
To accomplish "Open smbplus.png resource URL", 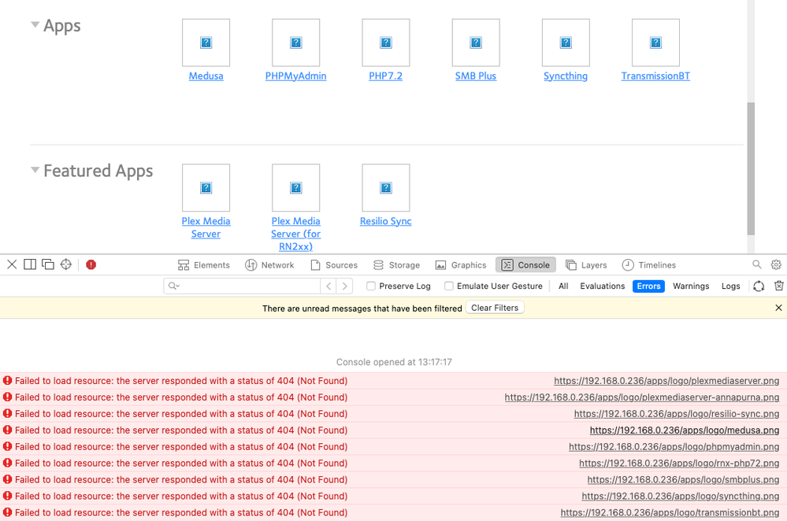I will (683, 480).
